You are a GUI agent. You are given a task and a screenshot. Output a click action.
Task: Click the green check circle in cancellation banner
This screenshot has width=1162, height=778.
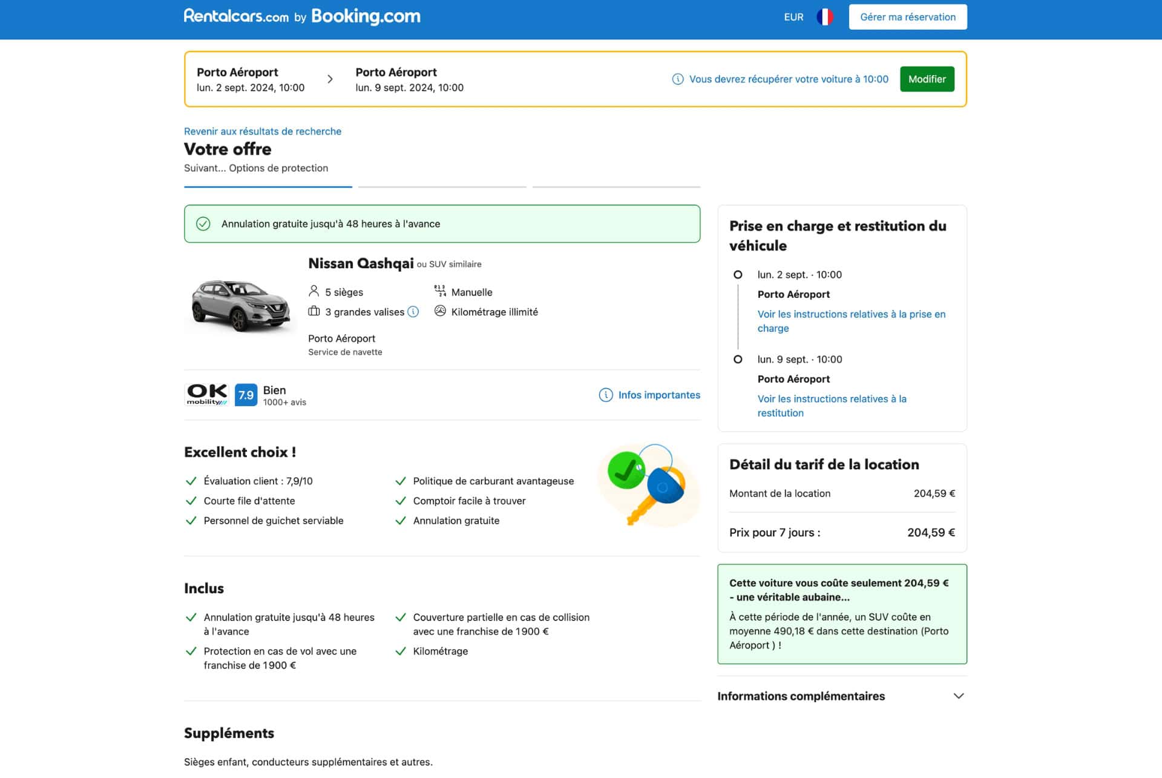pos(203,224)
